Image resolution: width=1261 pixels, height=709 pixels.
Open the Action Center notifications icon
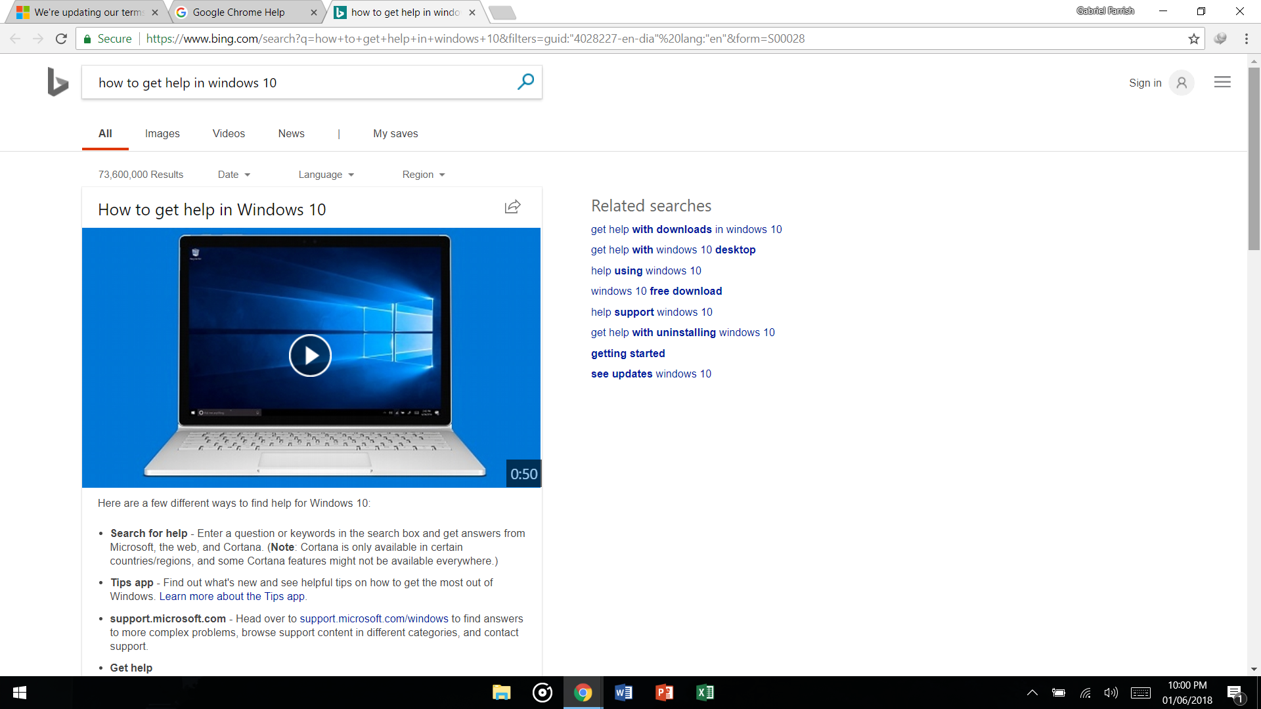[1235, 693]
